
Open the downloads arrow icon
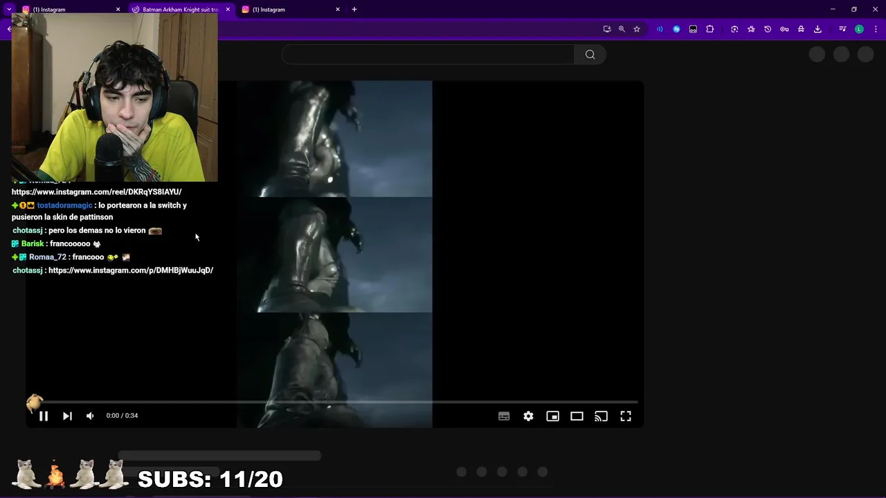pos(817,29)
